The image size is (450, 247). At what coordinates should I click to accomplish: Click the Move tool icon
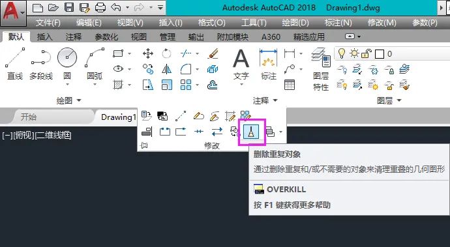pyautogui.click(x=148, y=53)
